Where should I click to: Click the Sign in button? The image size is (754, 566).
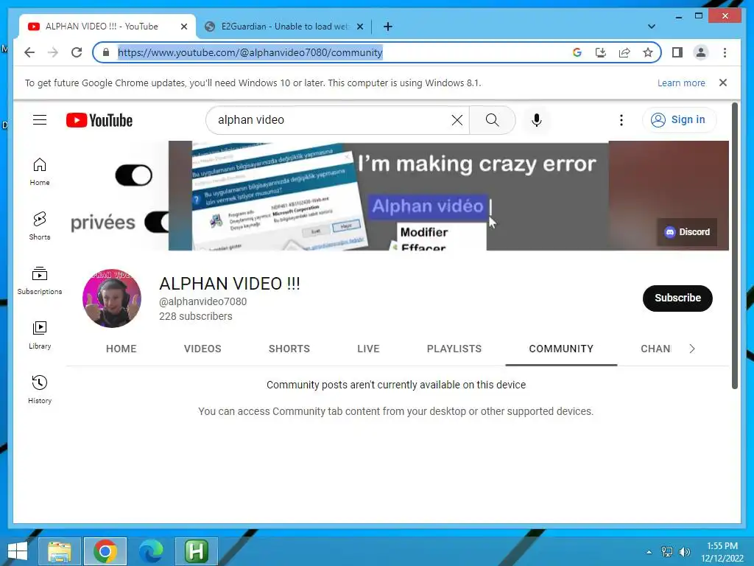click(679, 120)
